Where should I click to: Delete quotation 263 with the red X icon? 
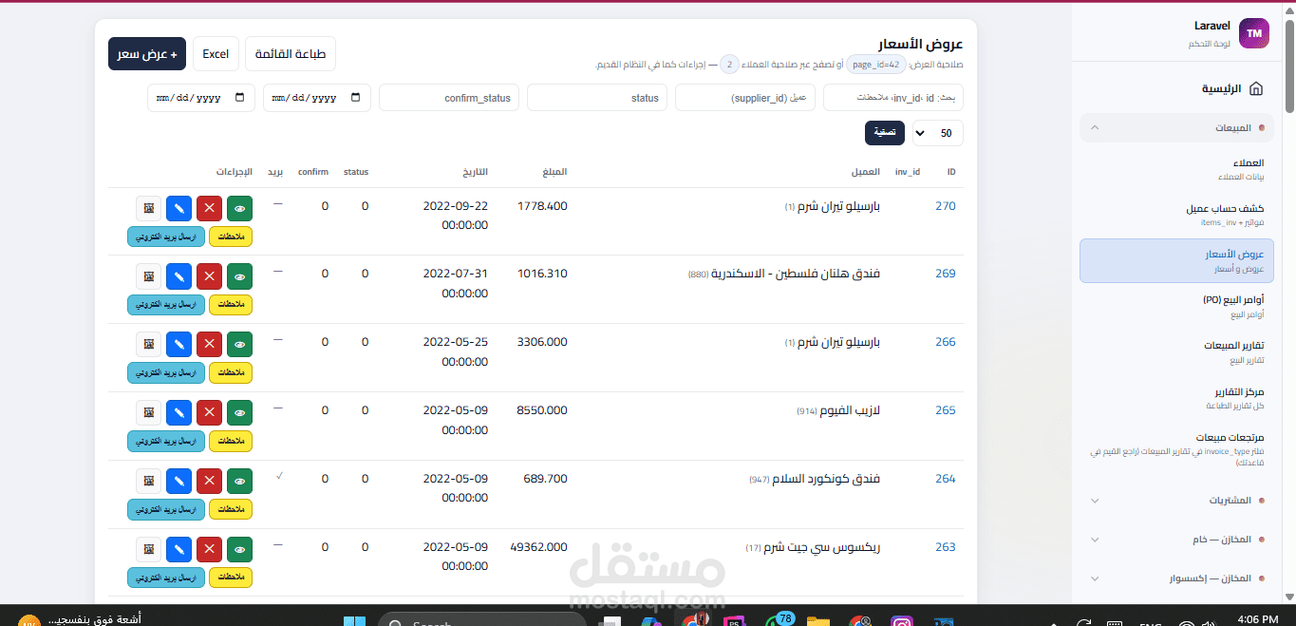coord(210,551)
